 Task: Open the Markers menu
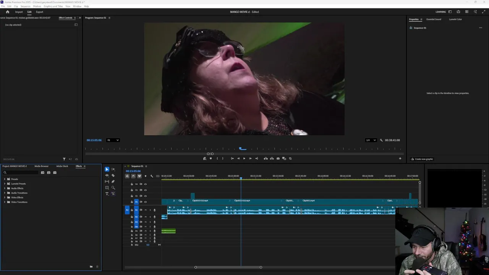pyautogui.click(x=37, y=6)
